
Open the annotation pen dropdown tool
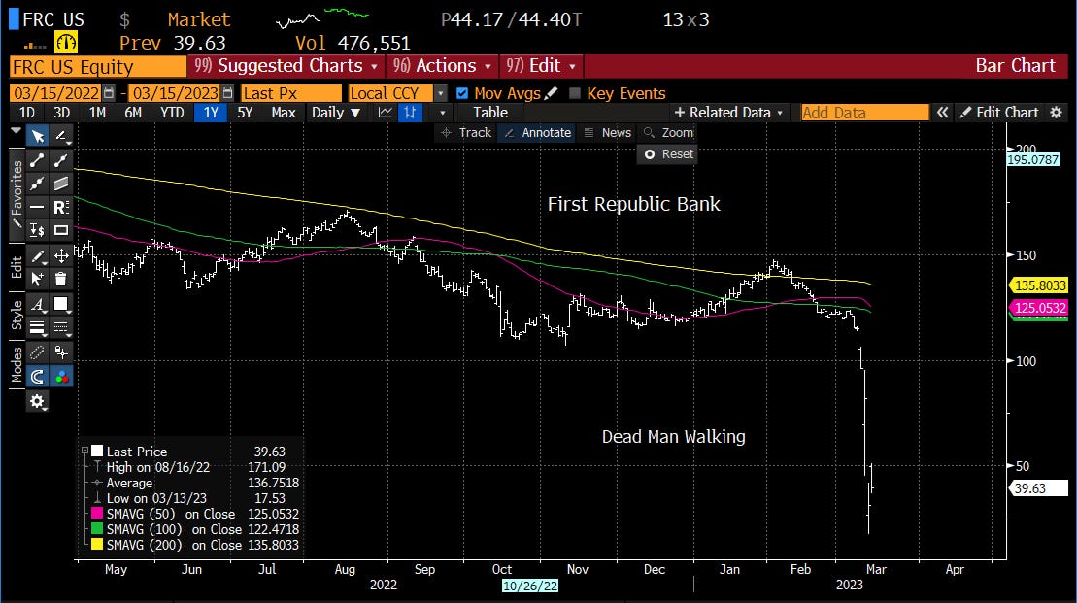62,137
